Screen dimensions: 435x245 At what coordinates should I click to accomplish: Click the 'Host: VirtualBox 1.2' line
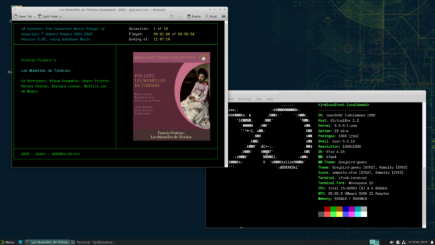pos(339,120)
